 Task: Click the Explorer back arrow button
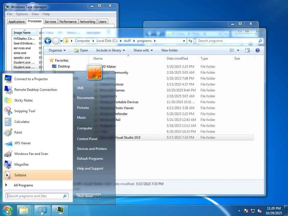click(48, 41)
